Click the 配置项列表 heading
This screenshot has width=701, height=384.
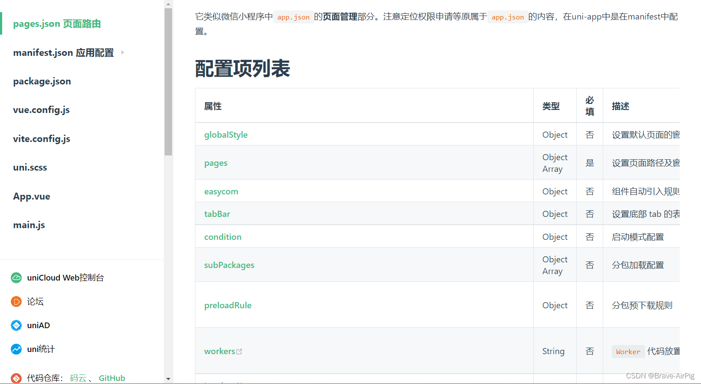tap(243, 68)
